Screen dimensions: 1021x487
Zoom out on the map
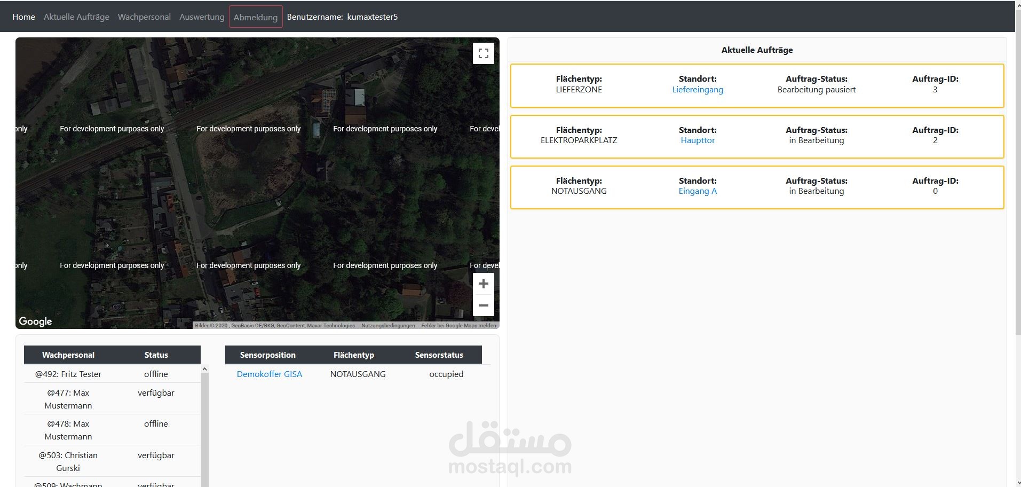pos(483,305)
